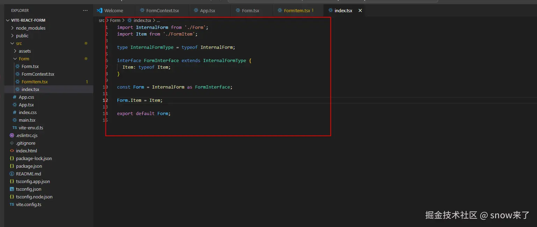Image resolution: width=537 pixels, height=227 pixels.
Task: Click the VS Code icon on Welcome tab
Action: click(100, 10)
